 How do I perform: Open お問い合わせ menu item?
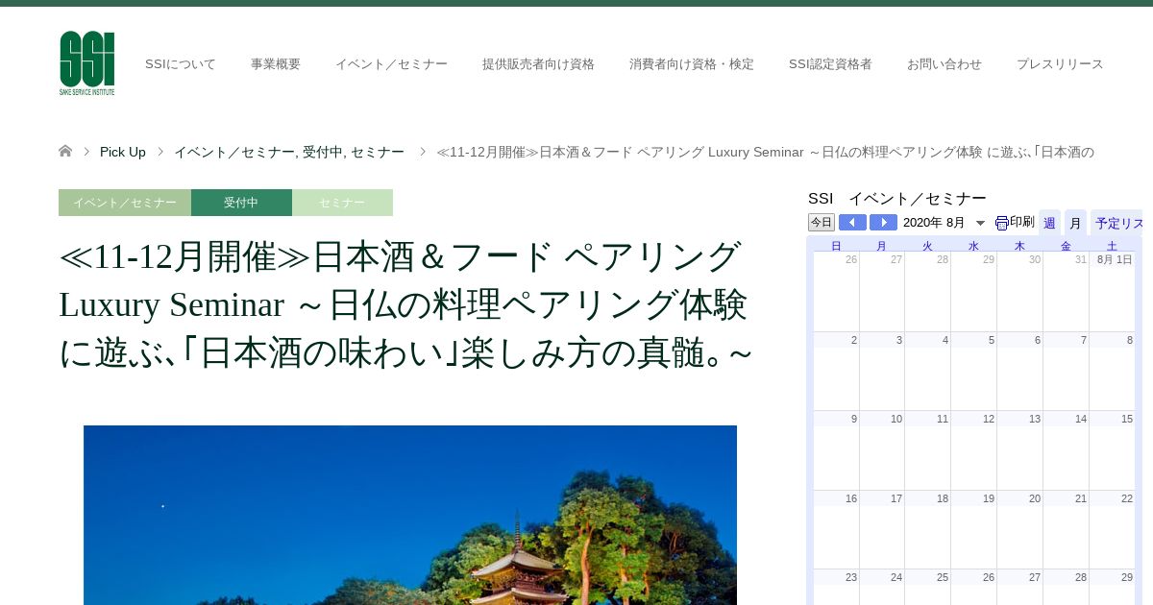click(944, 64)
